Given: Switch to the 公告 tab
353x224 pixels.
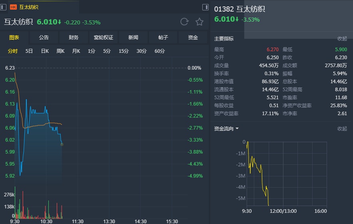Looking at the screenshot, I should click(x=44, y=38).
